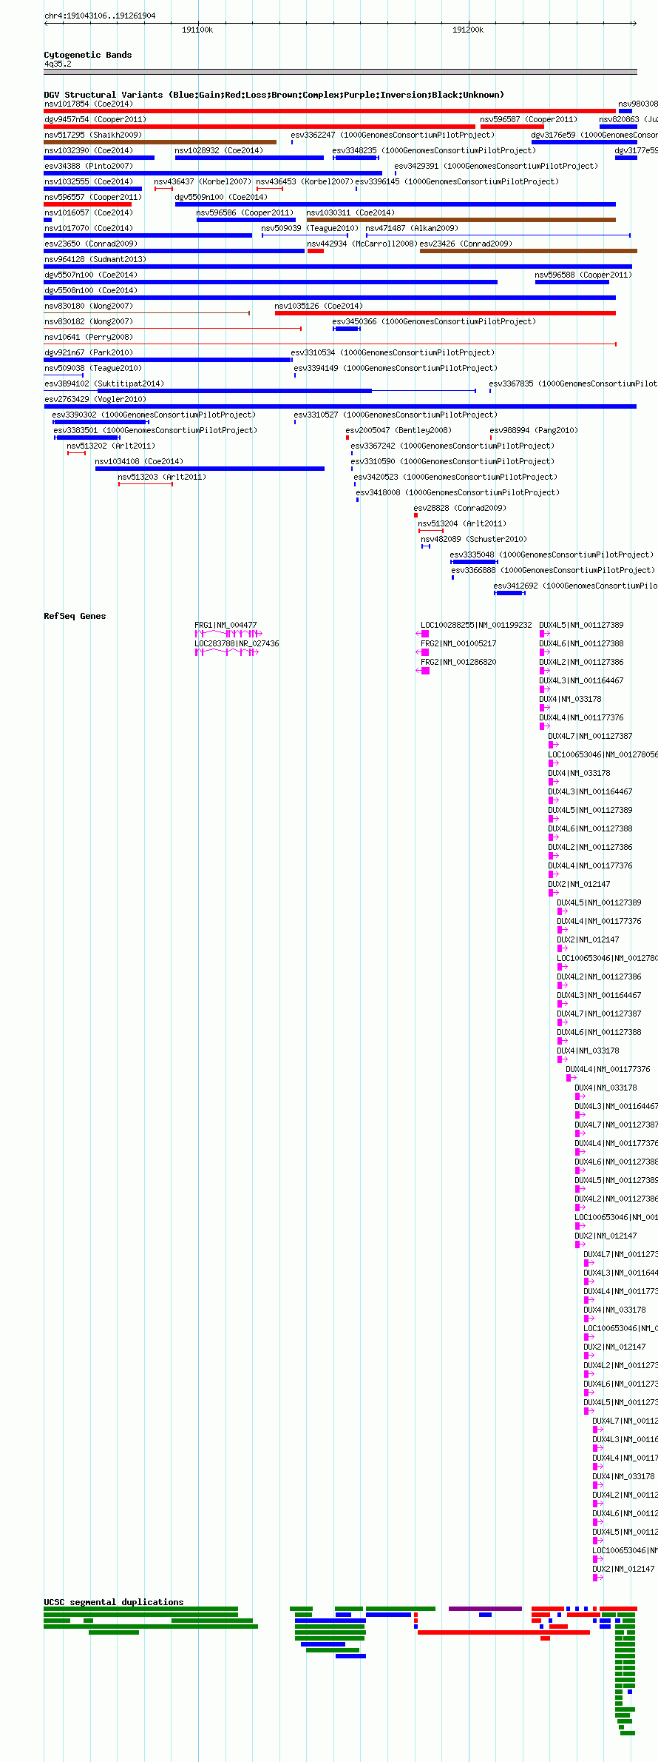
Task: Open nsv10641 (Perry2008) variant
Action: click(x=89, y=337)
